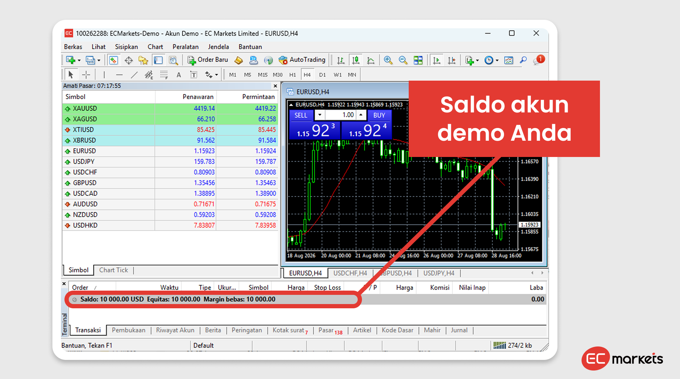Select the M15 timeframe

pos(262,75)
